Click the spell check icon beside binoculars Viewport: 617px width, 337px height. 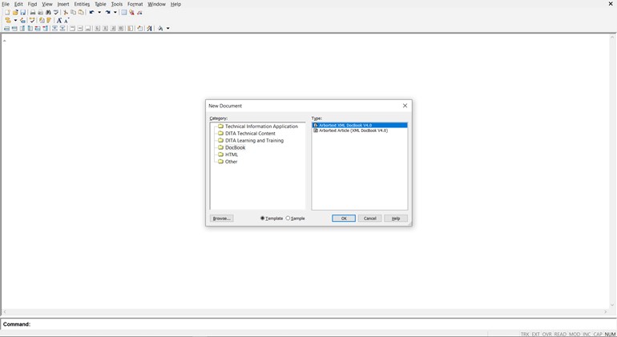[56, 12]
